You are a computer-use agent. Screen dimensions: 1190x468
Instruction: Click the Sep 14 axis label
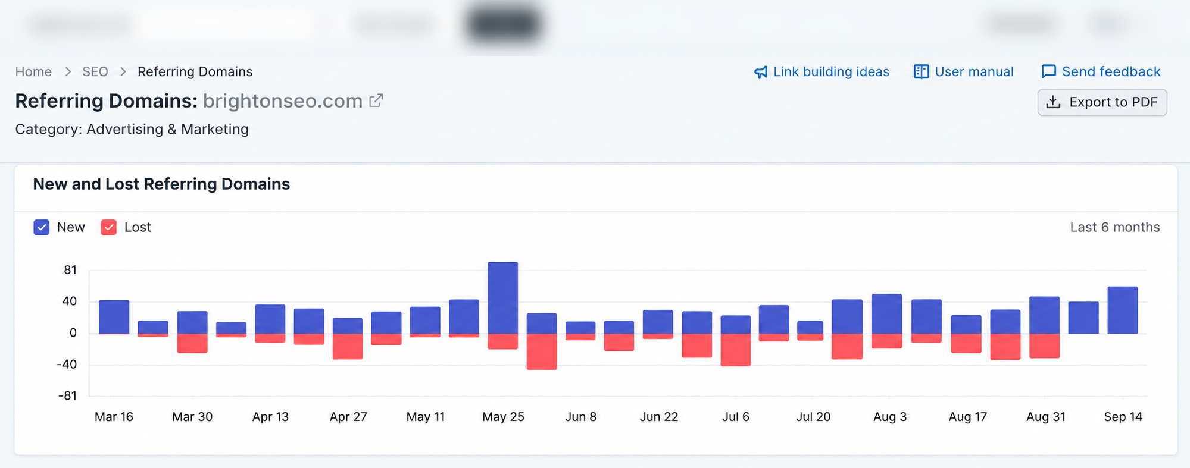click(1123, 417)
